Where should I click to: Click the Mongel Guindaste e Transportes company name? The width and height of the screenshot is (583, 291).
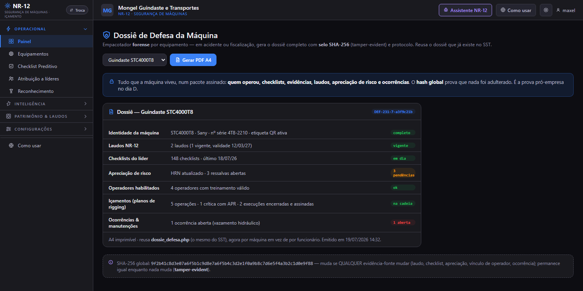(x=158, y=8)
